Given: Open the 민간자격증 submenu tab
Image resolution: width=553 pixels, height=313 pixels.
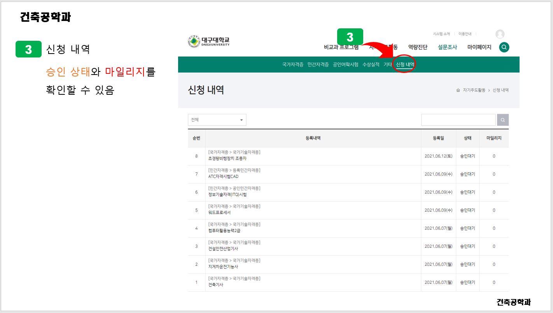Looking at the screenshot, I should click(x=318, y=65).
